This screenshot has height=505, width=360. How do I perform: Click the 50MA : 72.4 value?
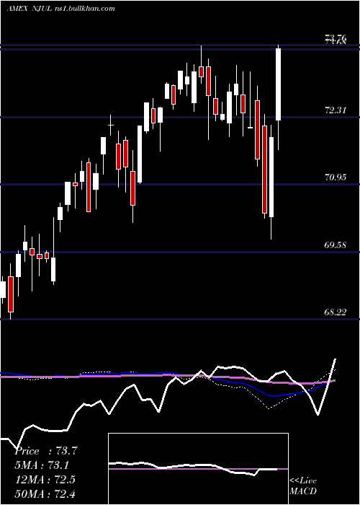45,493
